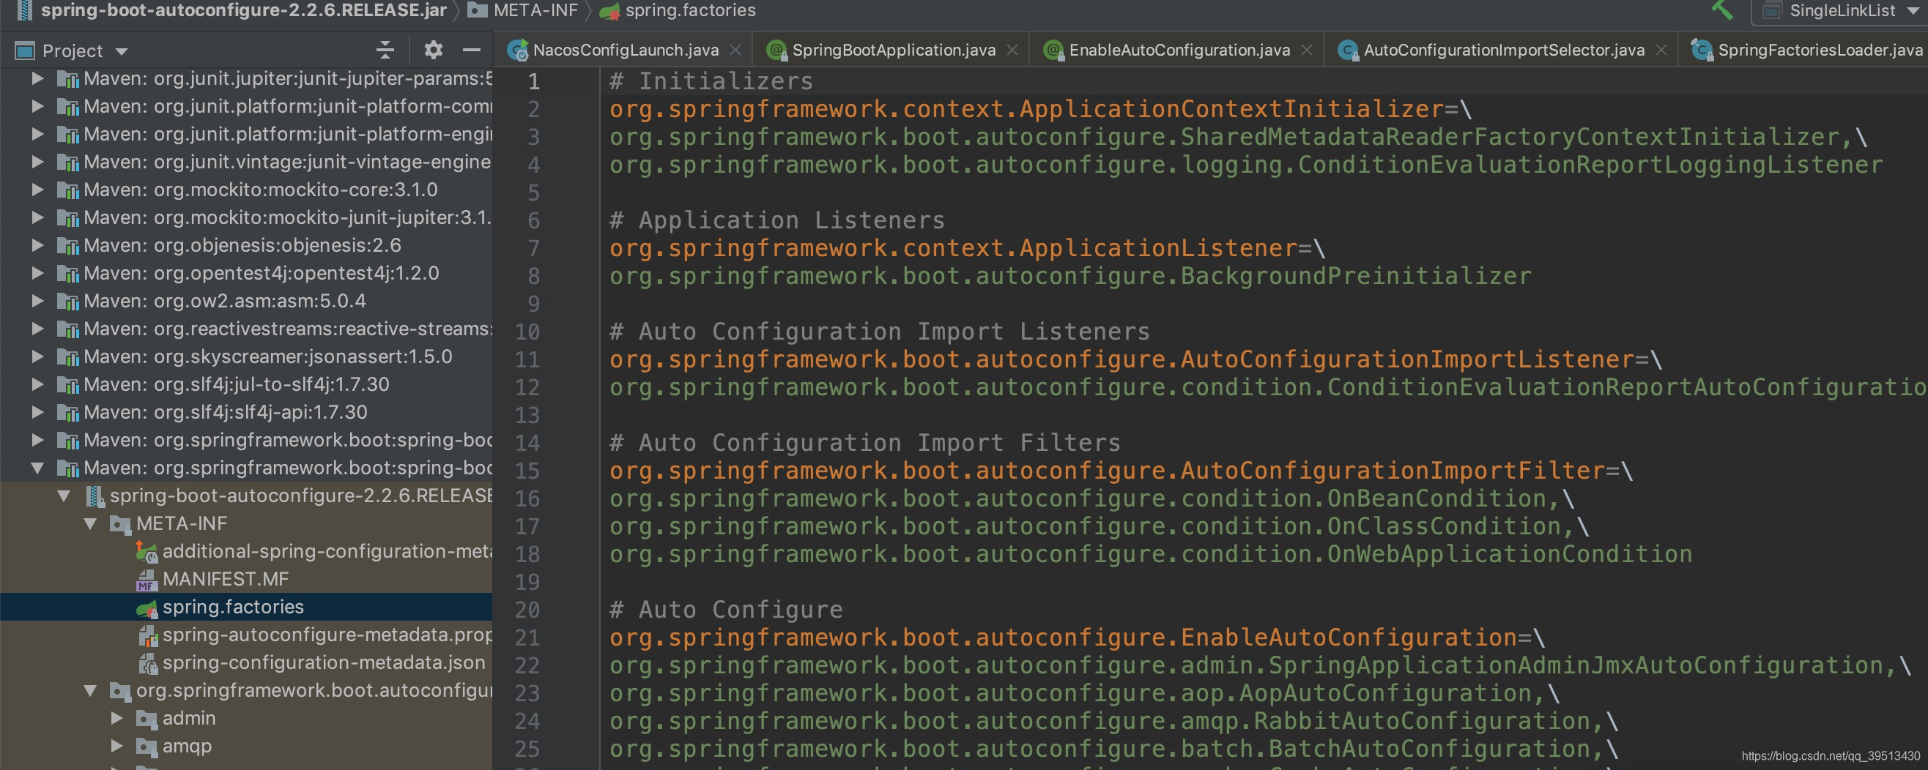
Task: Collapse the META-INF folder in tree
Action: tap(91, 523)
